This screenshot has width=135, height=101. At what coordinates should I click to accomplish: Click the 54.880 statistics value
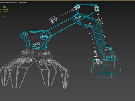pos(5,12)
